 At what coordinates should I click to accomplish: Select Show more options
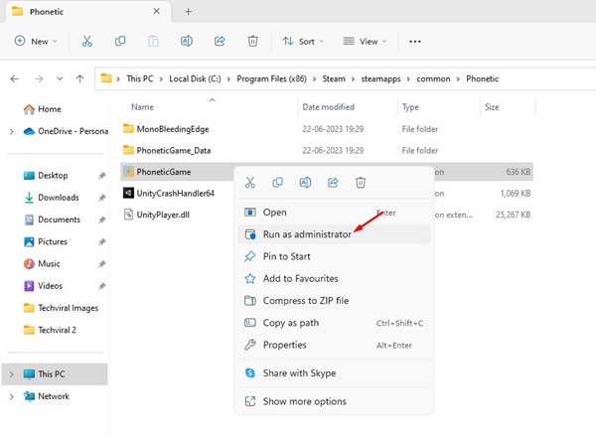pyautogui.click(x=334, y=401)
